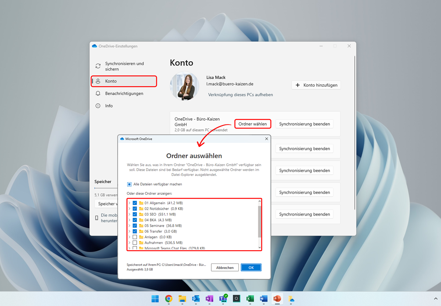Screen dimensions: 441x306
Task: Open OneNote from the taskbar
Action: click(209, 299)
